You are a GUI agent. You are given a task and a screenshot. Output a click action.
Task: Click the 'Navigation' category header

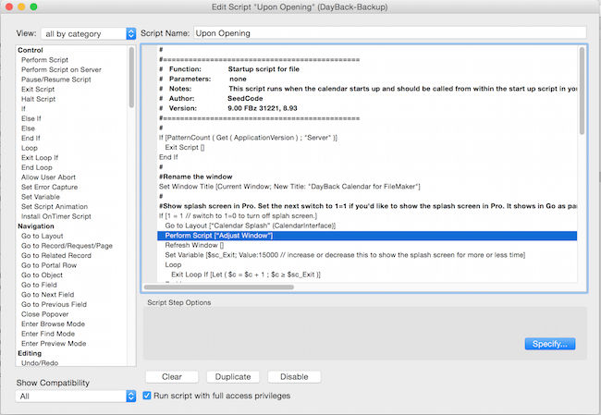pyautogui.click(x=36, y=226)
